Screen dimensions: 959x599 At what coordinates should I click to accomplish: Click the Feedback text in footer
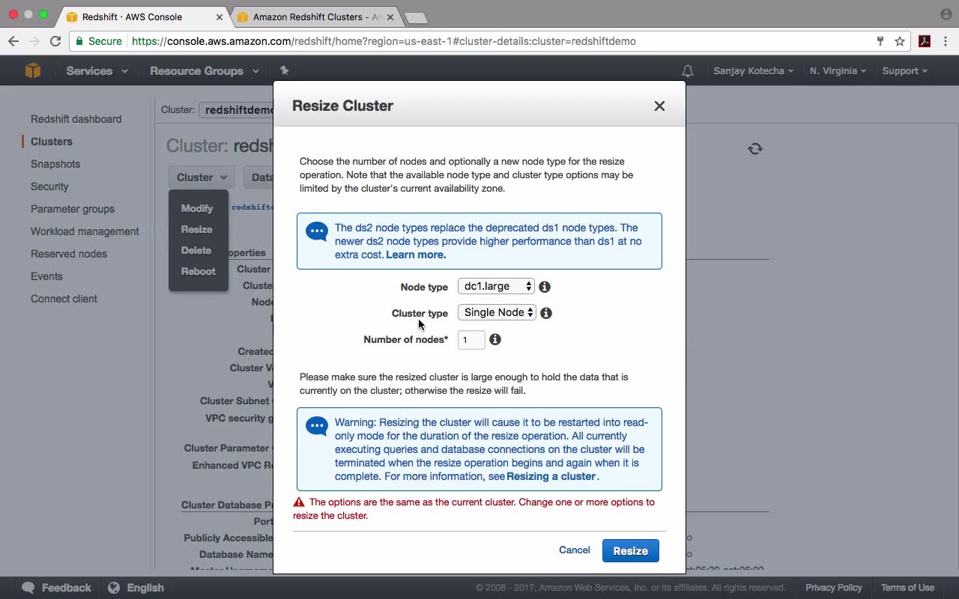click(66, 588)
